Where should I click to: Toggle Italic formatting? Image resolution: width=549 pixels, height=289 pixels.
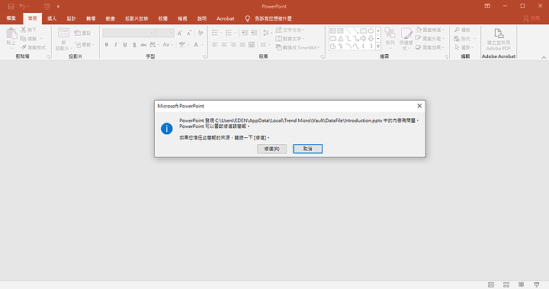click(116, 45)
